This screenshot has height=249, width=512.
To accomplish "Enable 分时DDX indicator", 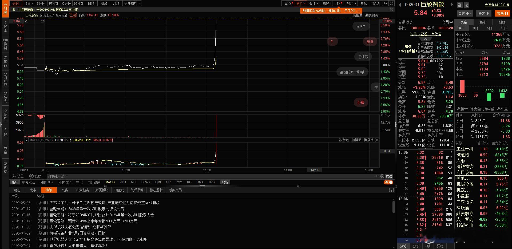I will tap(47, 182).
